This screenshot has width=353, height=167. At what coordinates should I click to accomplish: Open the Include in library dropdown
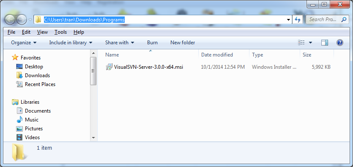click(71, 43)
